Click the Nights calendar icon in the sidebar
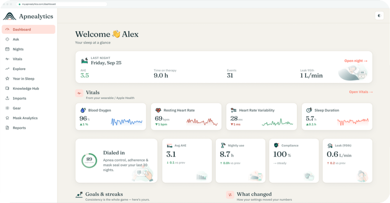Screen dimensions: 390x203 (7, 49)
